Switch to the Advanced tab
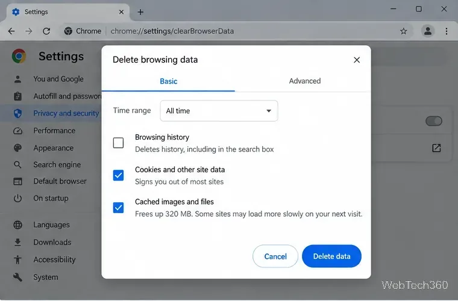Image resolution: width=458 pixels, height=301 pixels. 305,81
